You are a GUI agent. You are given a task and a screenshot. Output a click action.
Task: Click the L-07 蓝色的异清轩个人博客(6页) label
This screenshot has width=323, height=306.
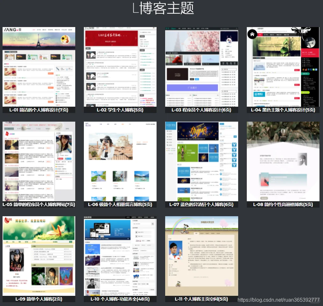click(x=201, y=204)
